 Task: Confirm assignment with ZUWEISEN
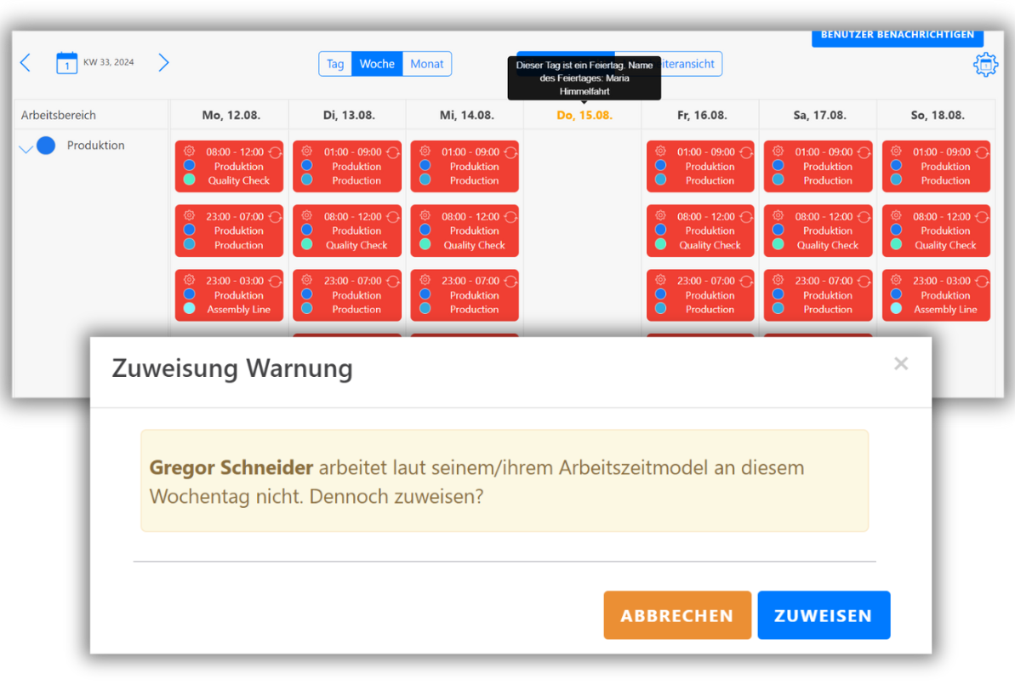[x=823, y=614]
